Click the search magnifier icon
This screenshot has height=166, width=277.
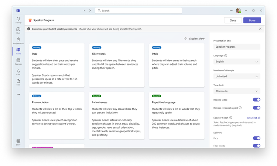[99, 11]
